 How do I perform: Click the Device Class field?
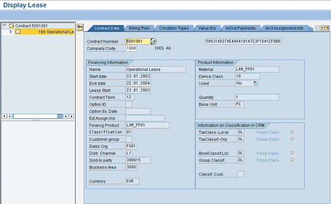248,77
